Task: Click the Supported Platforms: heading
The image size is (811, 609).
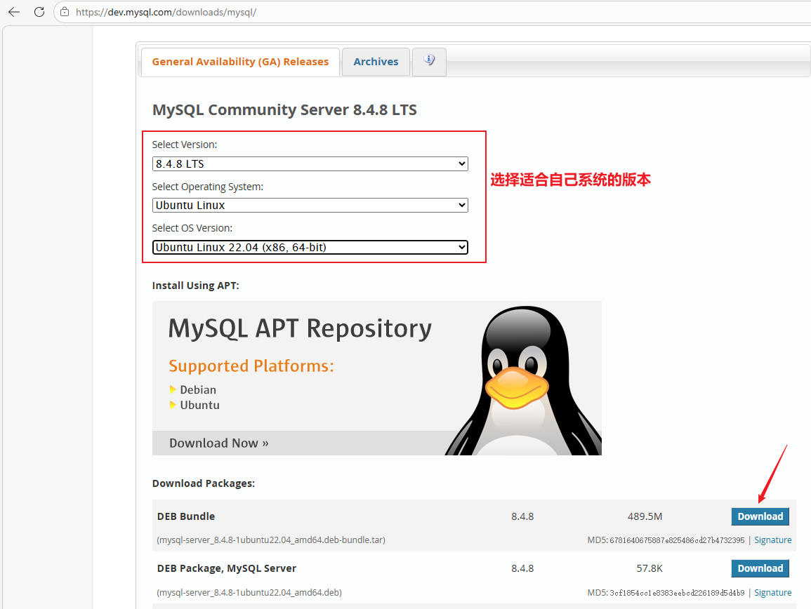Action: pos(251,366)
